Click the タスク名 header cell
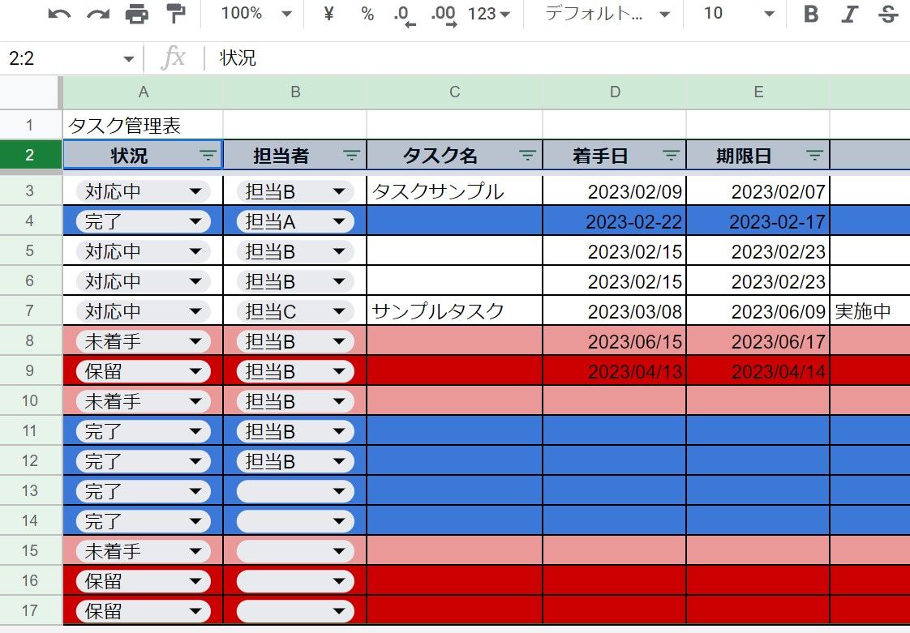The width and height of the screenshot is (910, 633). coord(454,155)
